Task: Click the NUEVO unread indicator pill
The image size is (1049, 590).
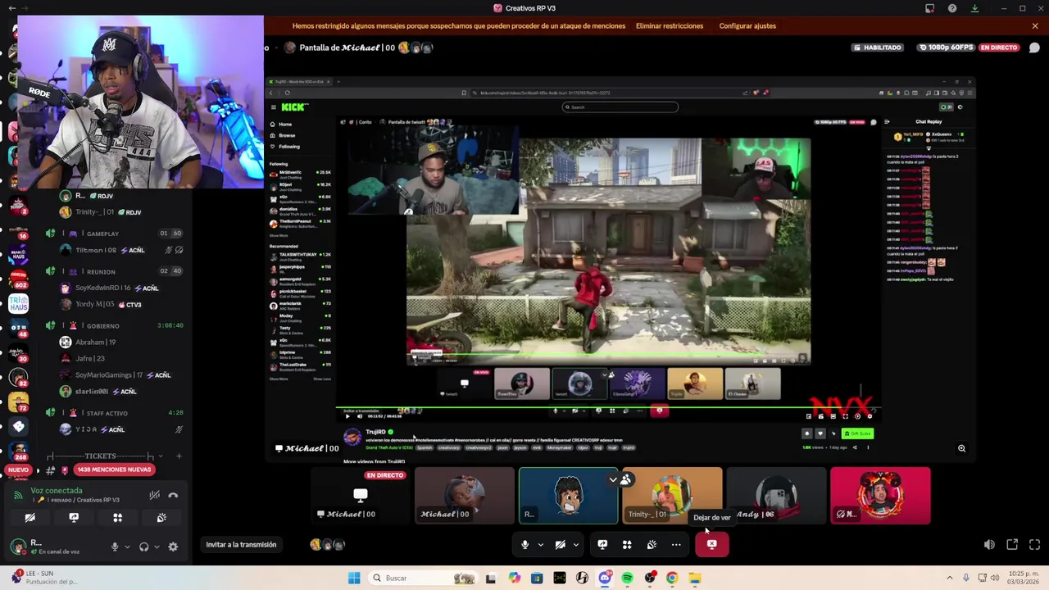Action: tap(17, 470)
